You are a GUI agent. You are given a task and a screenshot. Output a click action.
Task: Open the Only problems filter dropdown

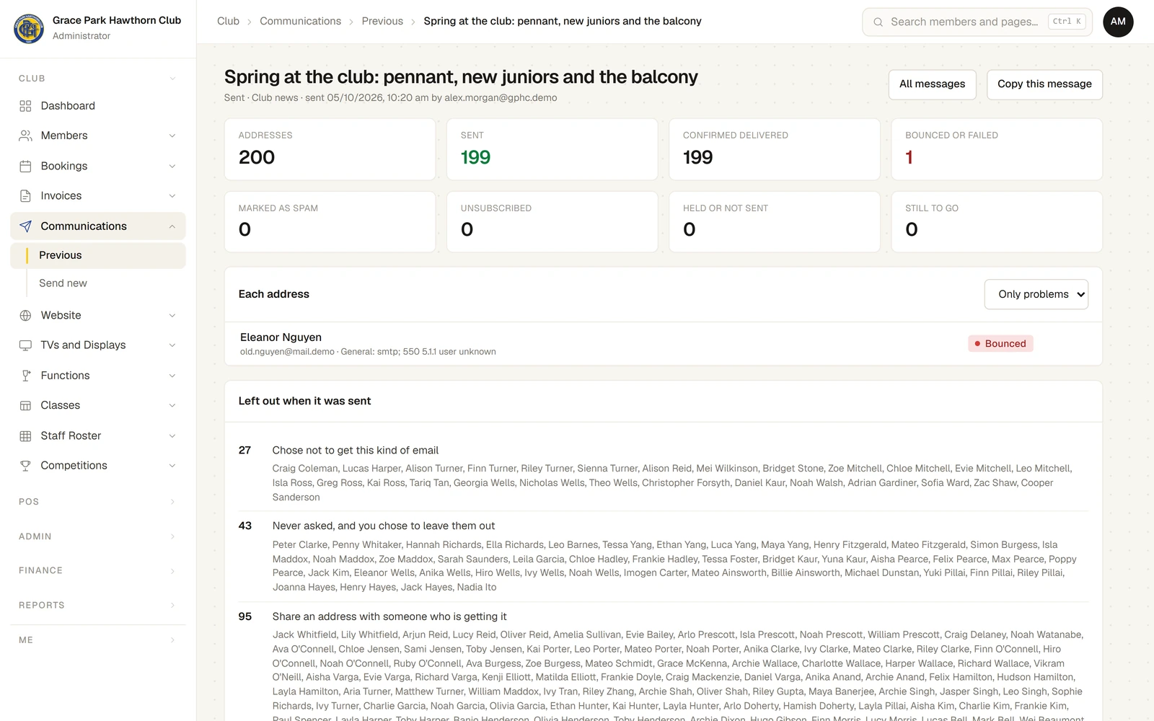(x=1036, y=294)
